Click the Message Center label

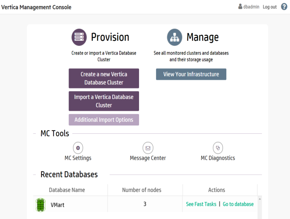[x=148, y=158]
